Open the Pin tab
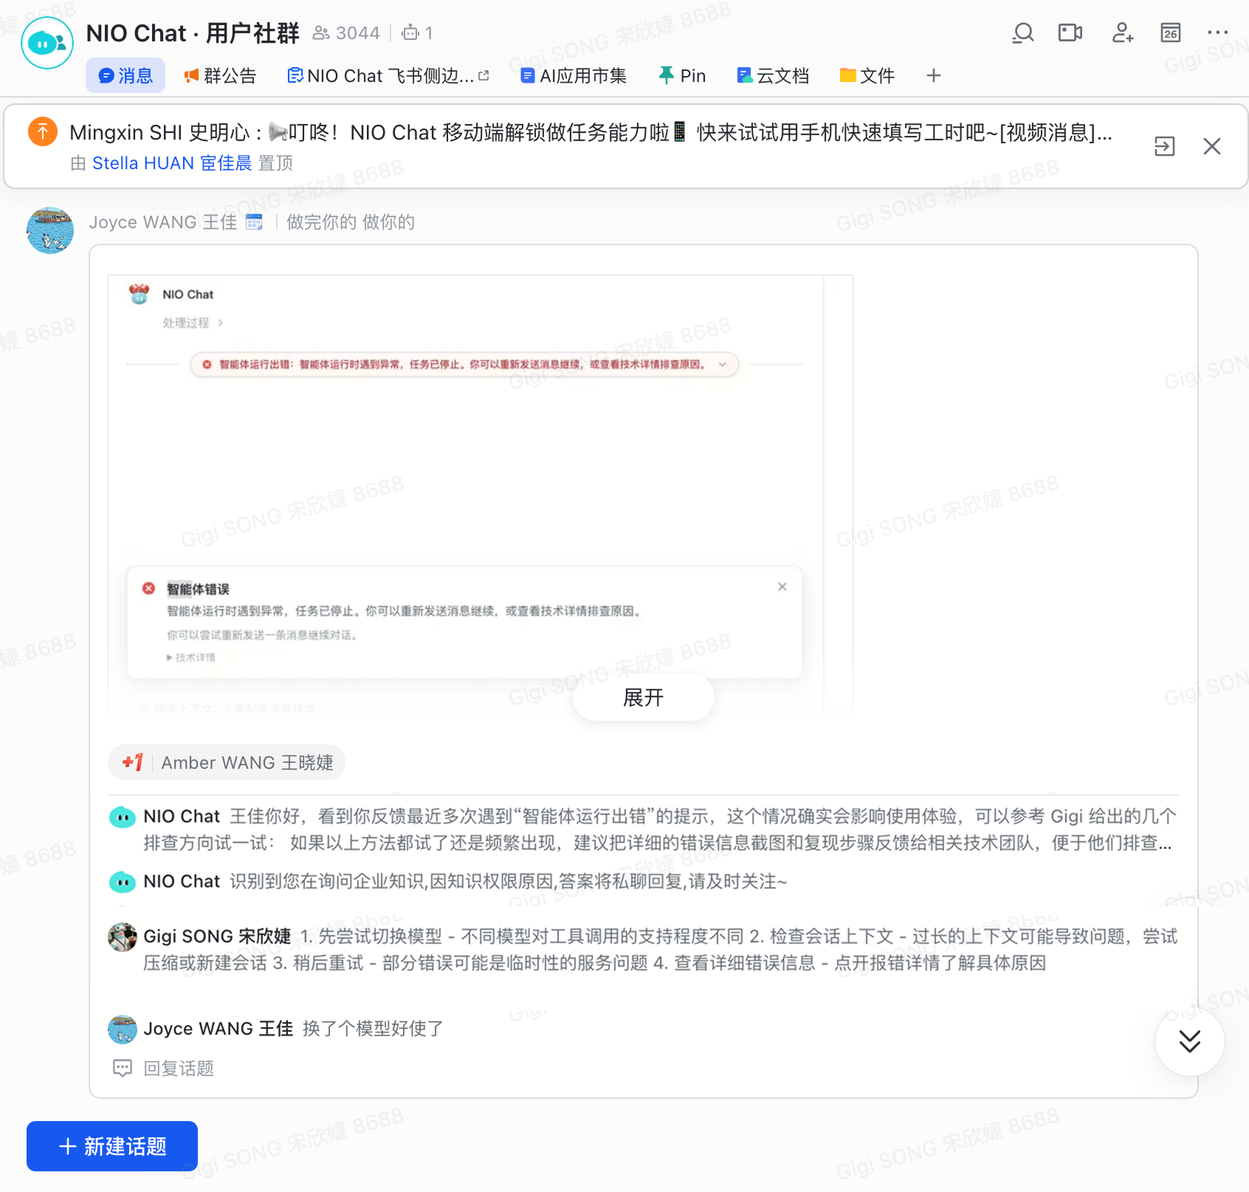 pyautogui.click(x=683, y=75)
